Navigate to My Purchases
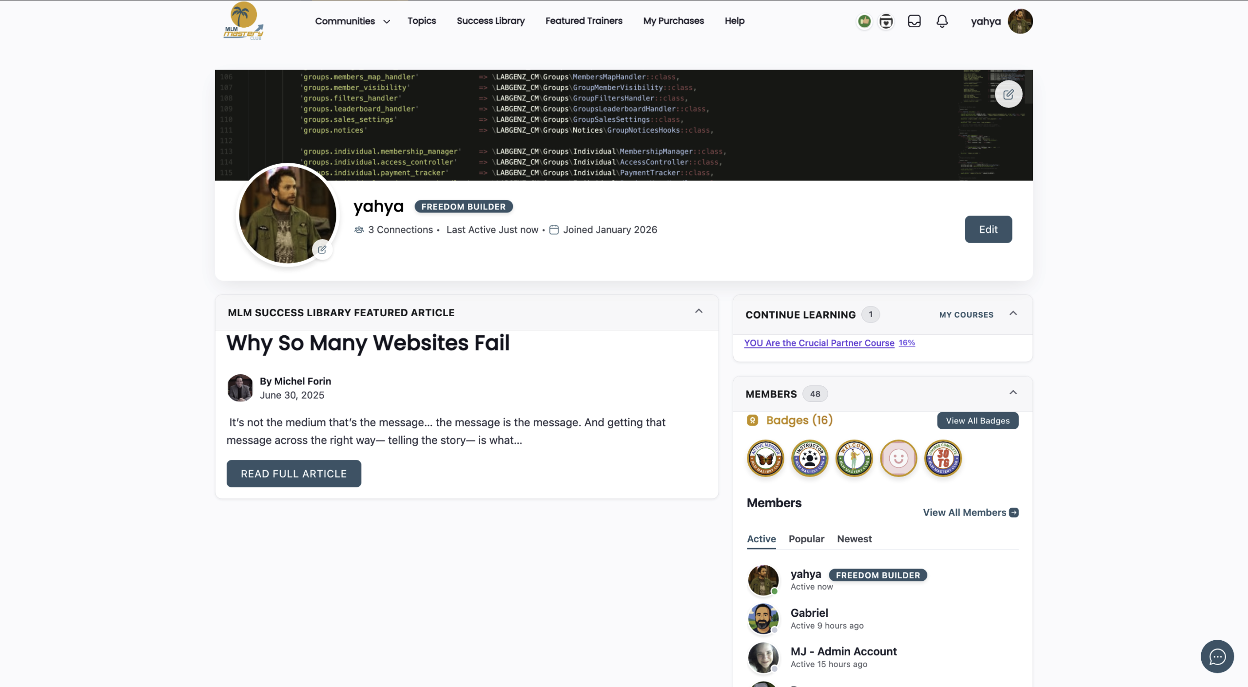 click(674, 21)
